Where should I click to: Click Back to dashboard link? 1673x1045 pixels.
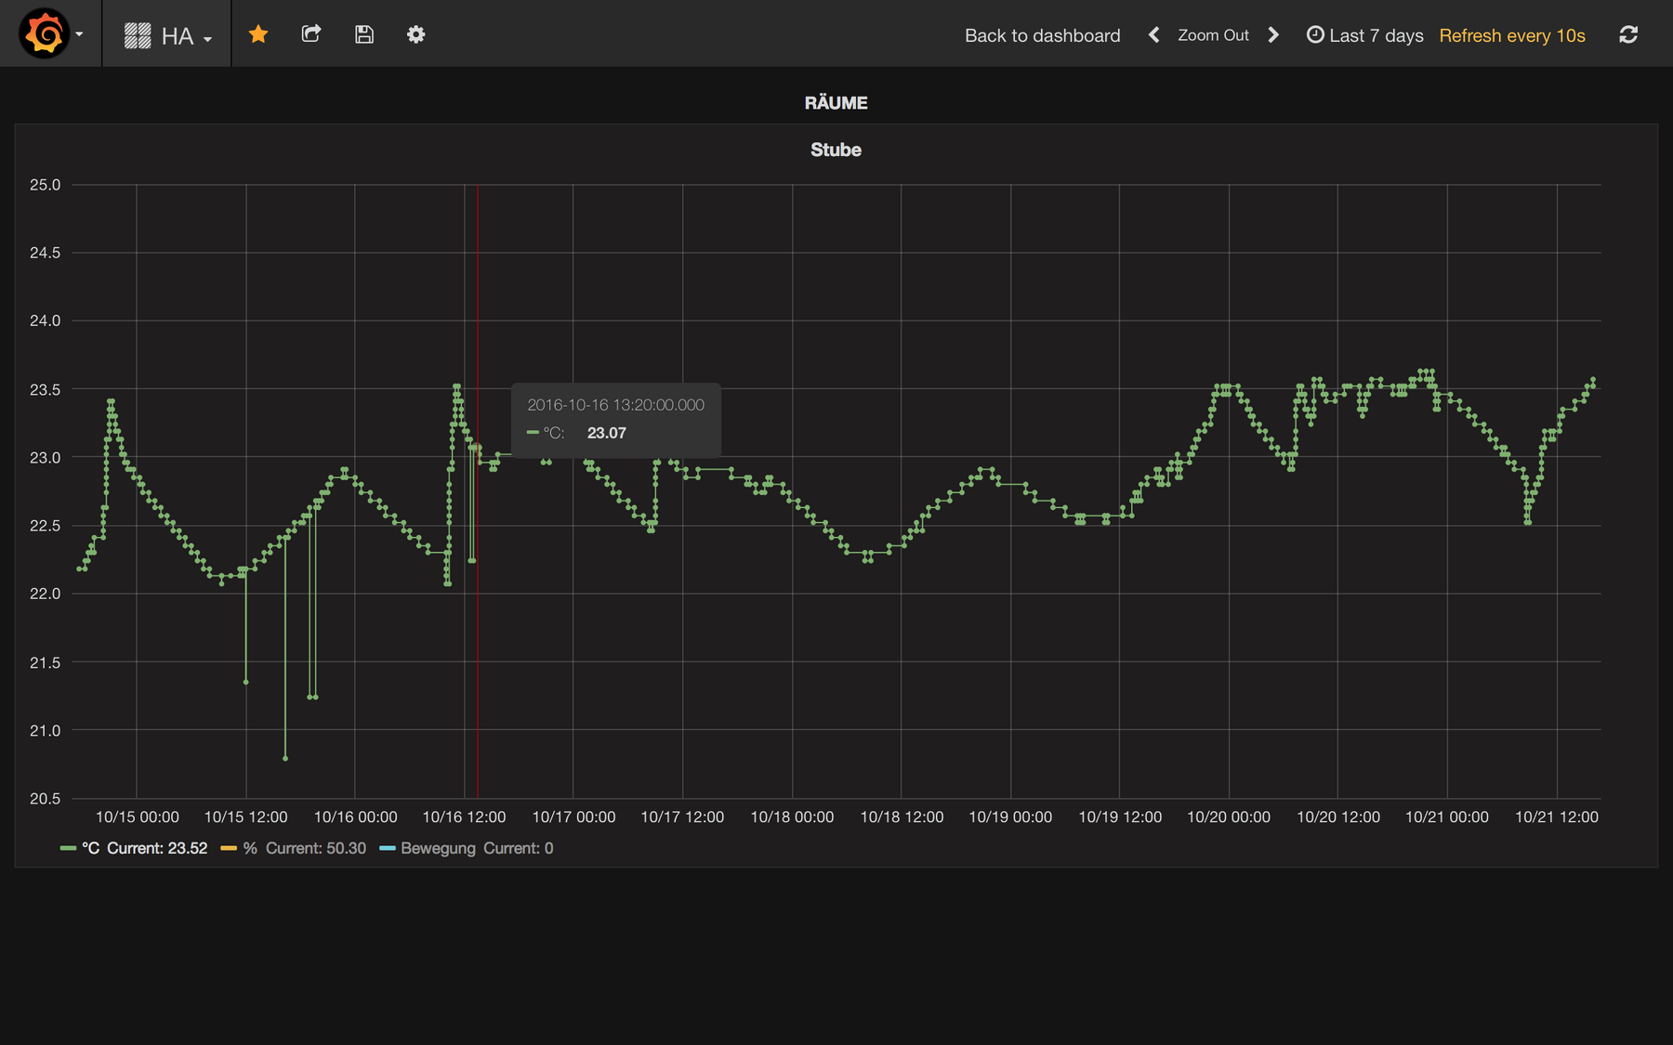[x=1042, y=35]
